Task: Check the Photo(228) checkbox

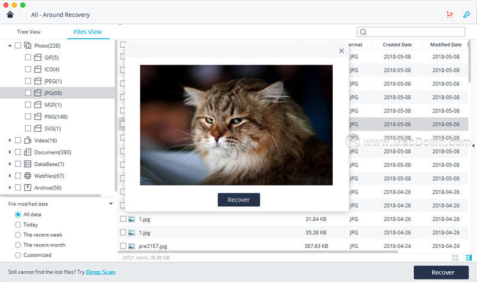Action: point(18,46)
